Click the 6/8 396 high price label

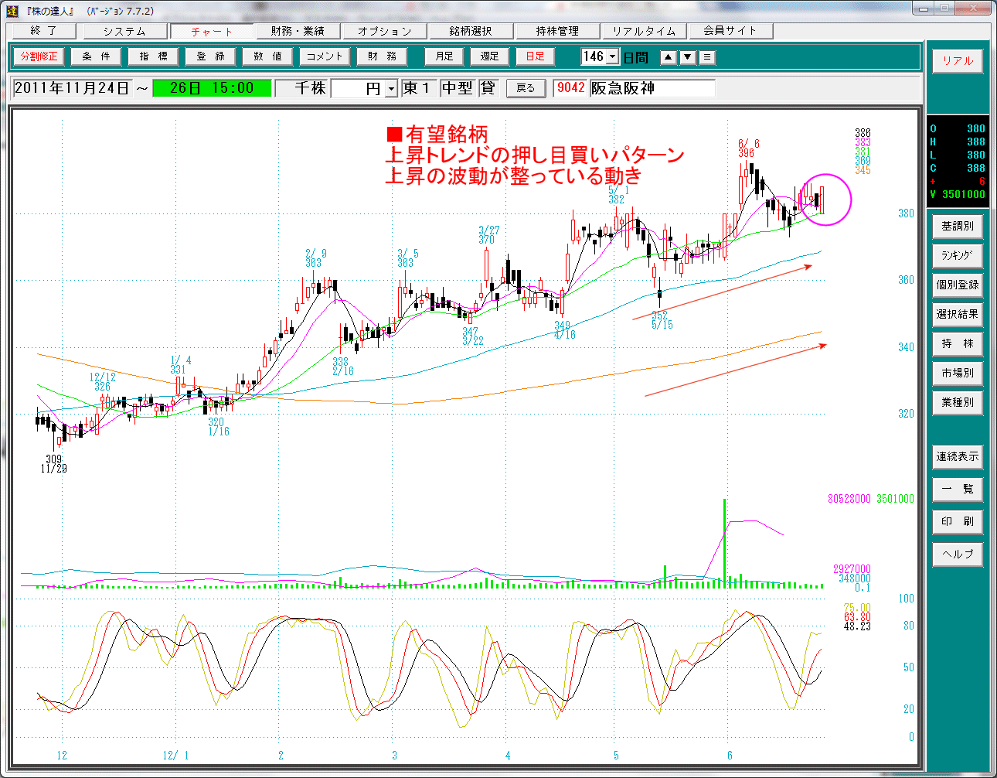point(747,148)
